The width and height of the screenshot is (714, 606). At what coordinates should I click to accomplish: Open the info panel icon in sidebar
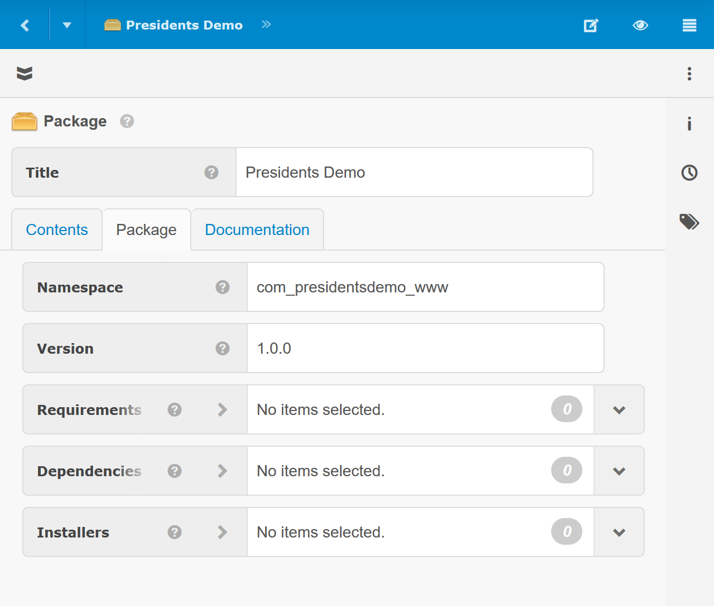pos(689,124)
